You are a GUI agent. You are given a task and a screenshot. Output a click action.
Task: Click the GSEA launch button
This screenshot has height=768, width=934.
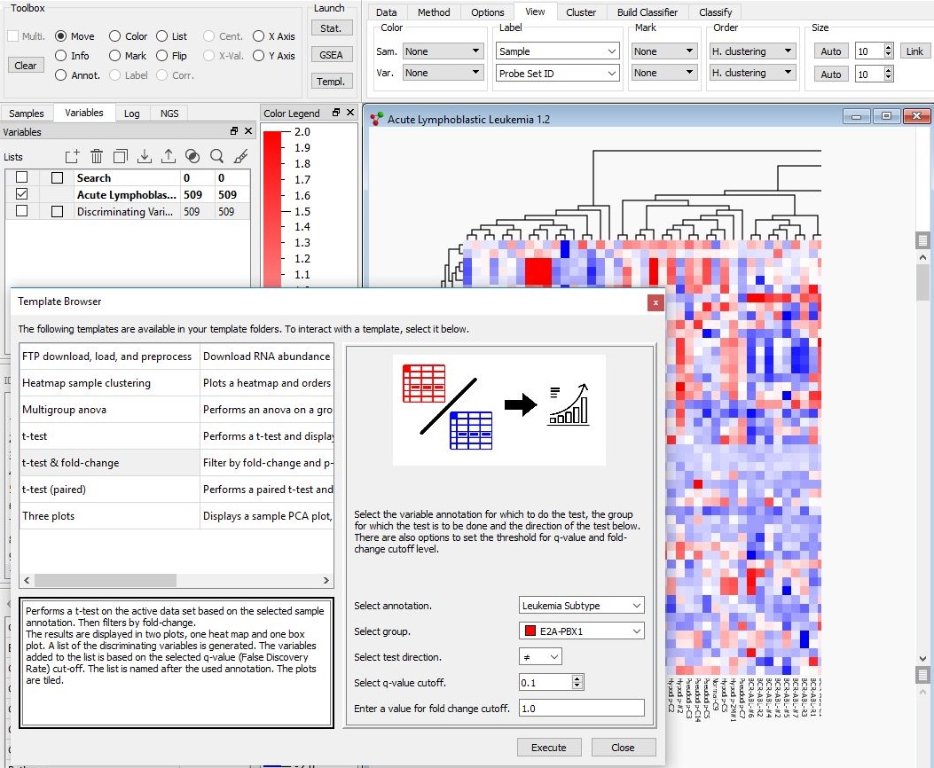pyautogui.click(x=331, y=55)
